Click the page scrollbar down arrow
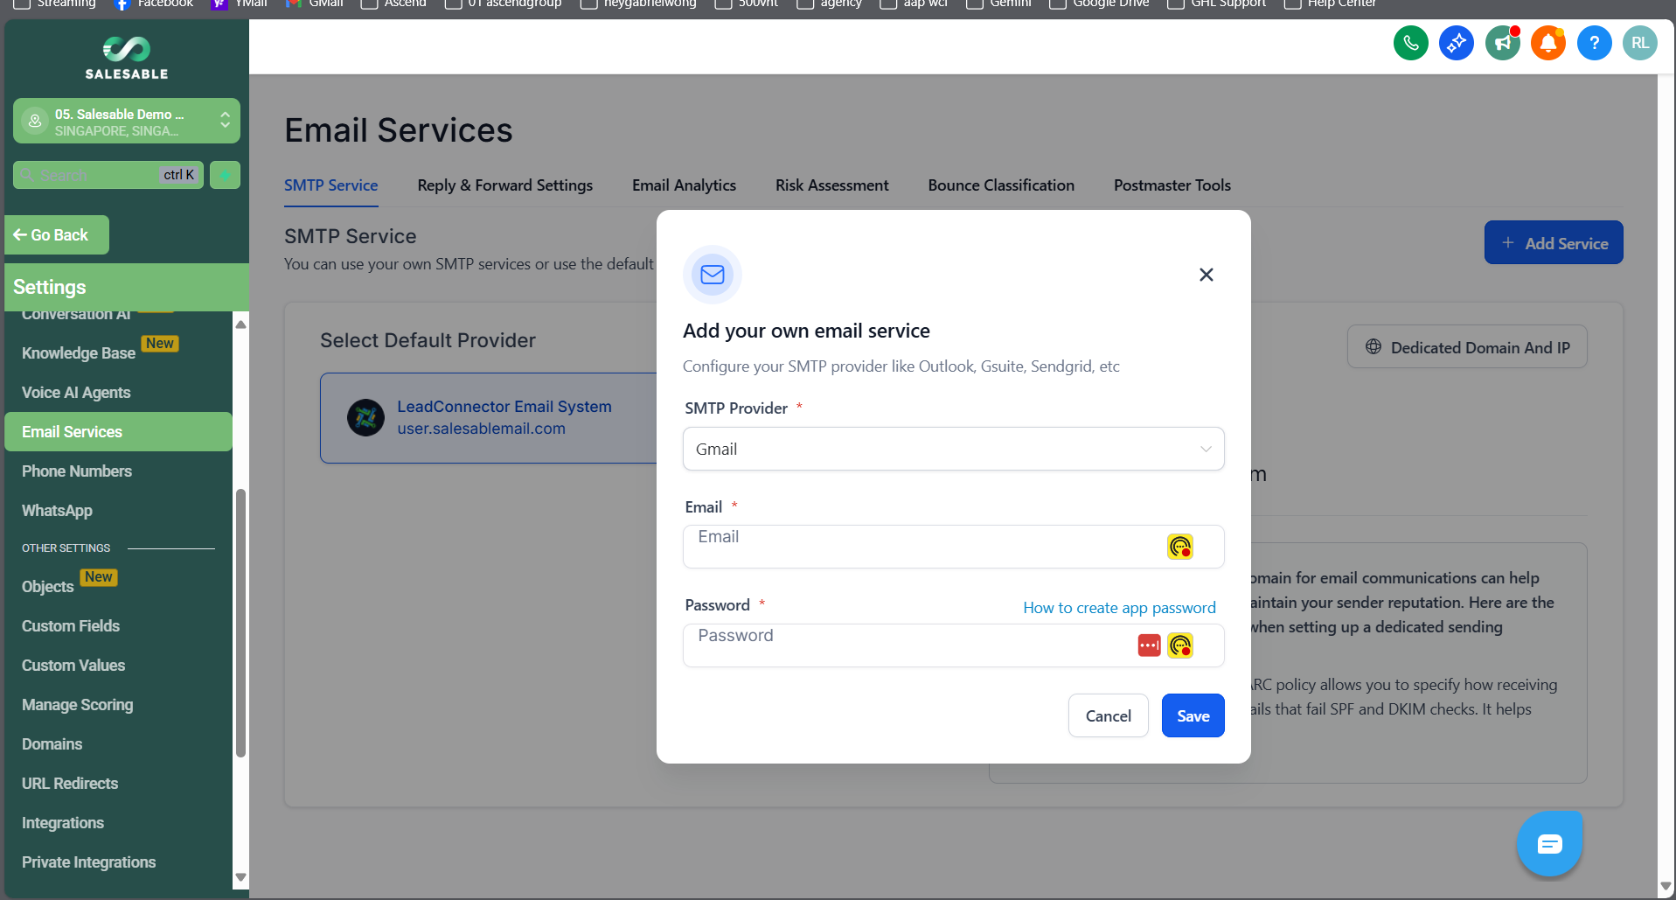Viewport: 1676px width, 900px height. tap(1666, 886)
